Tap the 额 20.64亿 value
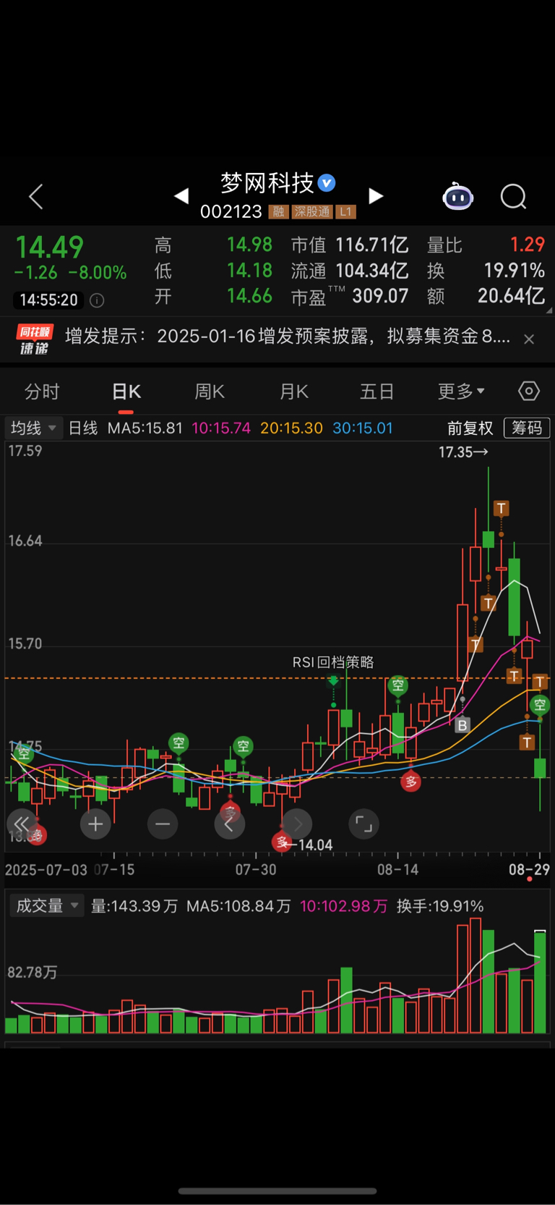 point(486,296)
